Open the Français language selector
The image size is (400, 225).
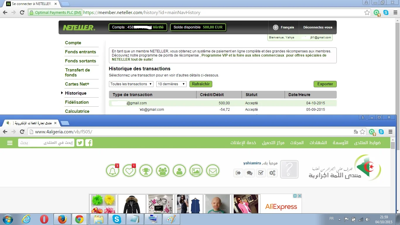[x=283, y=27]
